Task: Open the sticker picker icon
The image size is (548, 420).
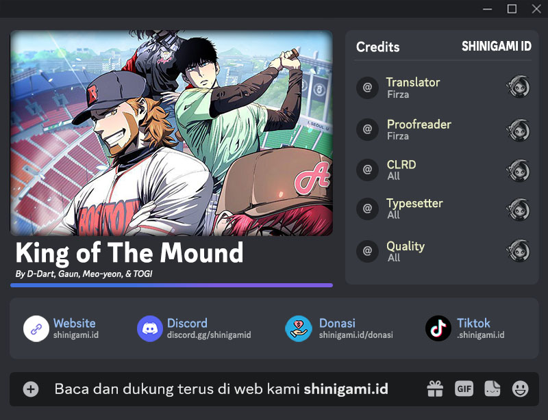Action: 492,389
